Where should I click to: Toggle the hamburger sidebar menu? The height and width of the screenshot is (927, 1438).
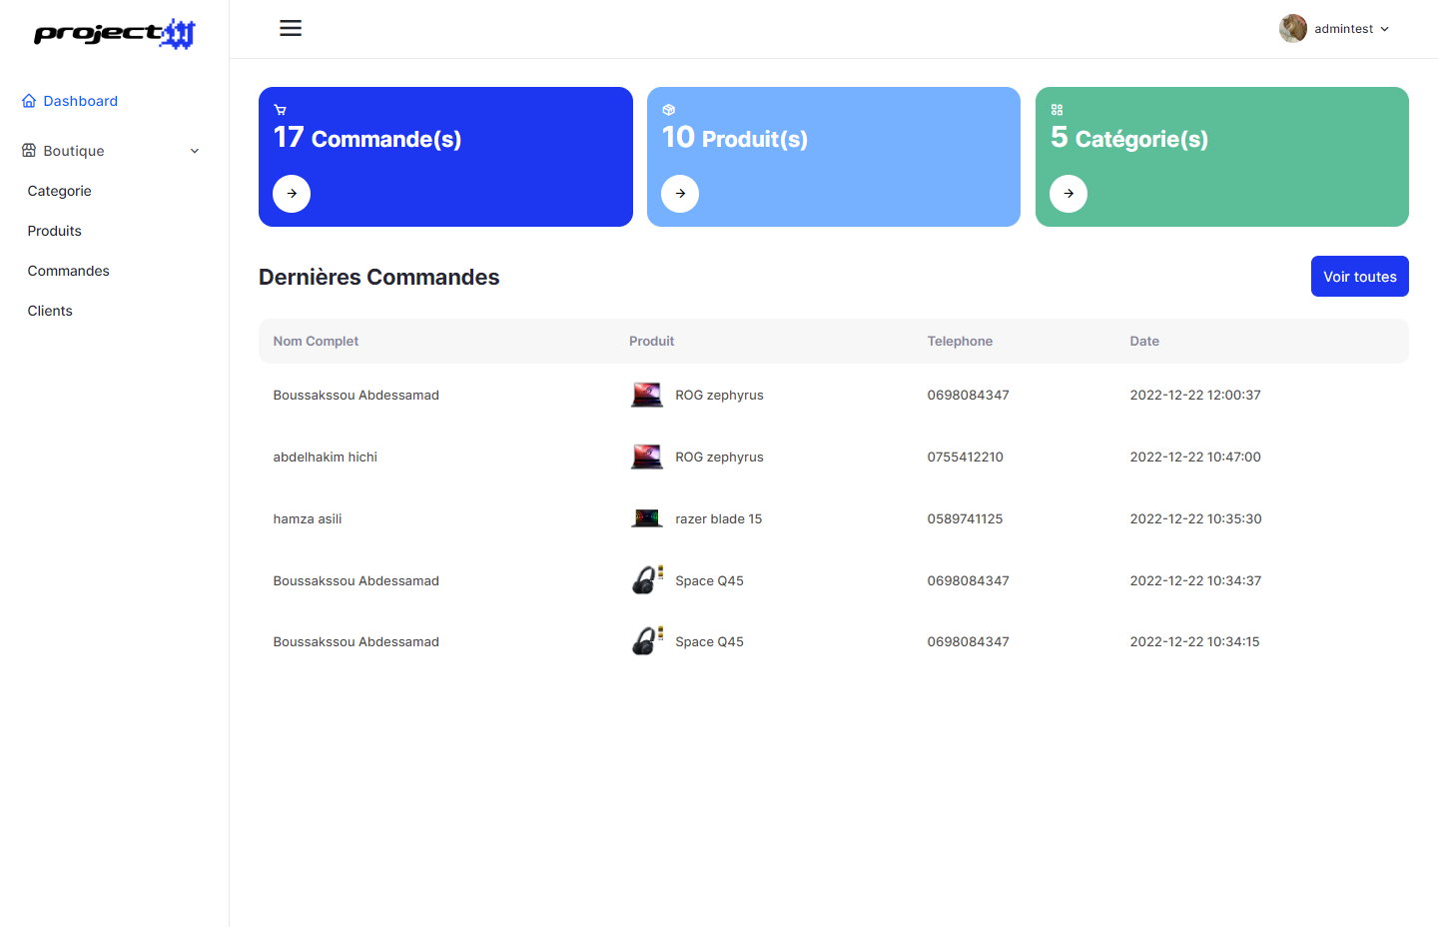291,28
